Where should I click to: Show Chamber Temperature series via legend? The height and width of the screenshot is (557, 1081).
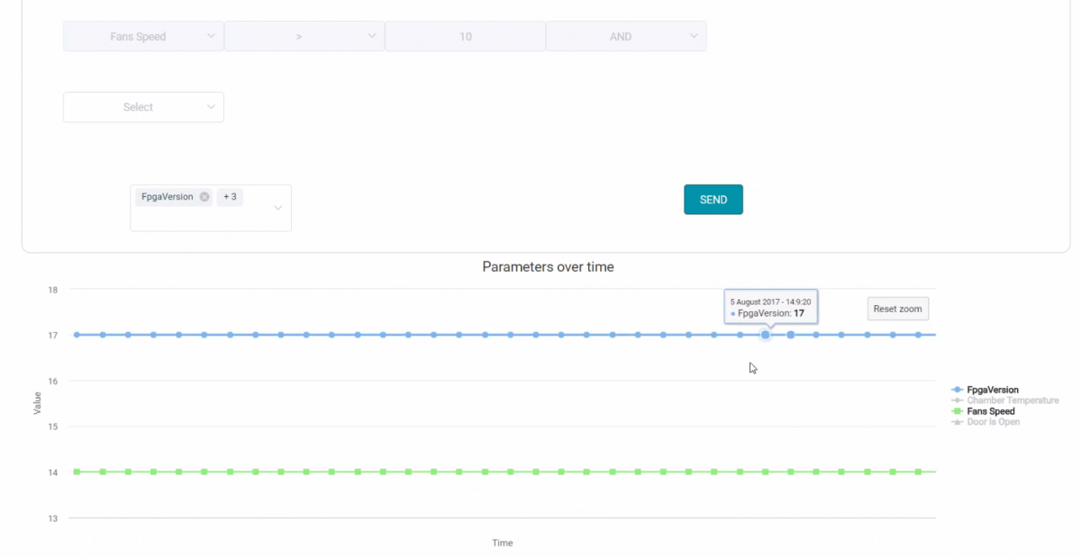click(x=1013, y=400)
